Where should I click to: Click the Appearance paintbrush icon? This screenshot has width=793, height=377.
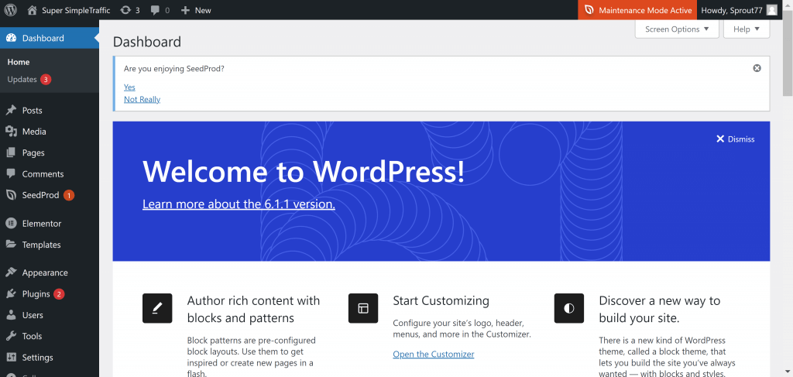(x=11, y=272)
